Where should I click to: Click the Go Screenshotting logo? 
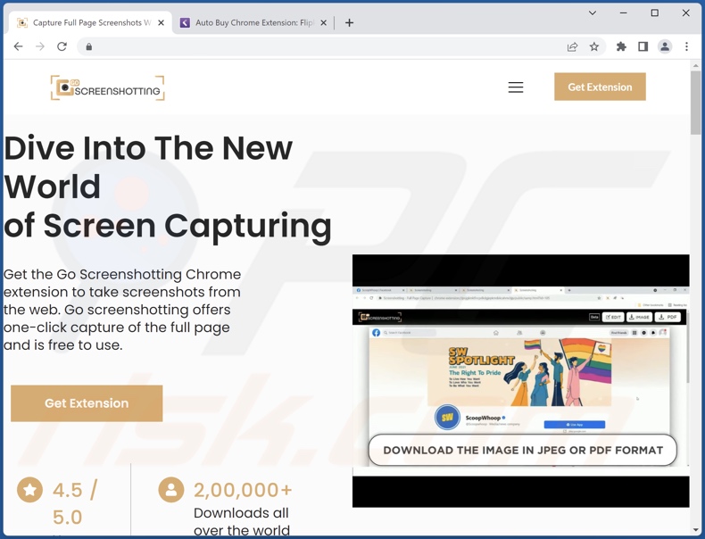click(107, 87)
